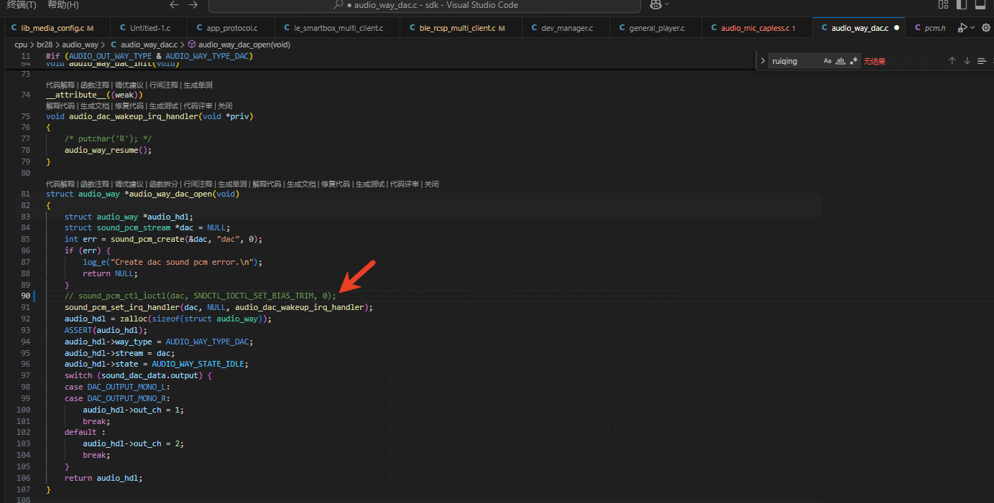Click the unsaved dot on audio_way_dac.c tab
The width and height of the screenshot is (994, 503).
pos(896,28)
